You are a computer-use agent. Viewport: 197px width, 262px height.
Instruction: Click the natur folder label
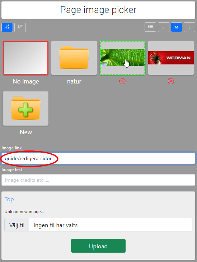pyautogui.click(x=74, y=82)
